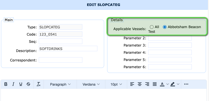Open the 10pt font size dropdown

coord(116,84)
